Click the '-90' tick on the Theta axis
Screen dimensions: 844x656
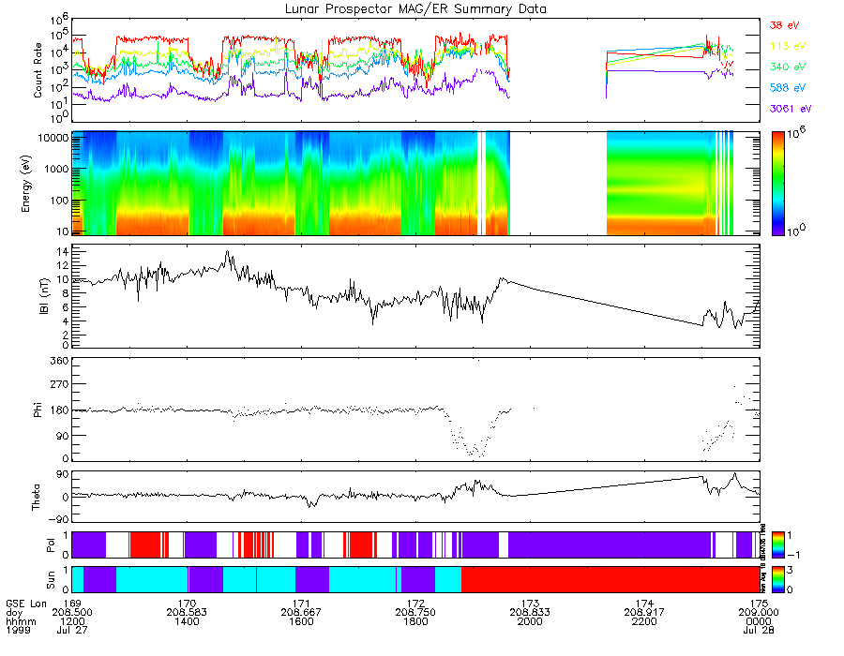[x=59, y=519]
